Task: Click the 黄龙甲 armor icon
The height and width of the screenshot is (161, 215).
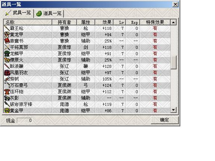Action: (x=7, y=35)
